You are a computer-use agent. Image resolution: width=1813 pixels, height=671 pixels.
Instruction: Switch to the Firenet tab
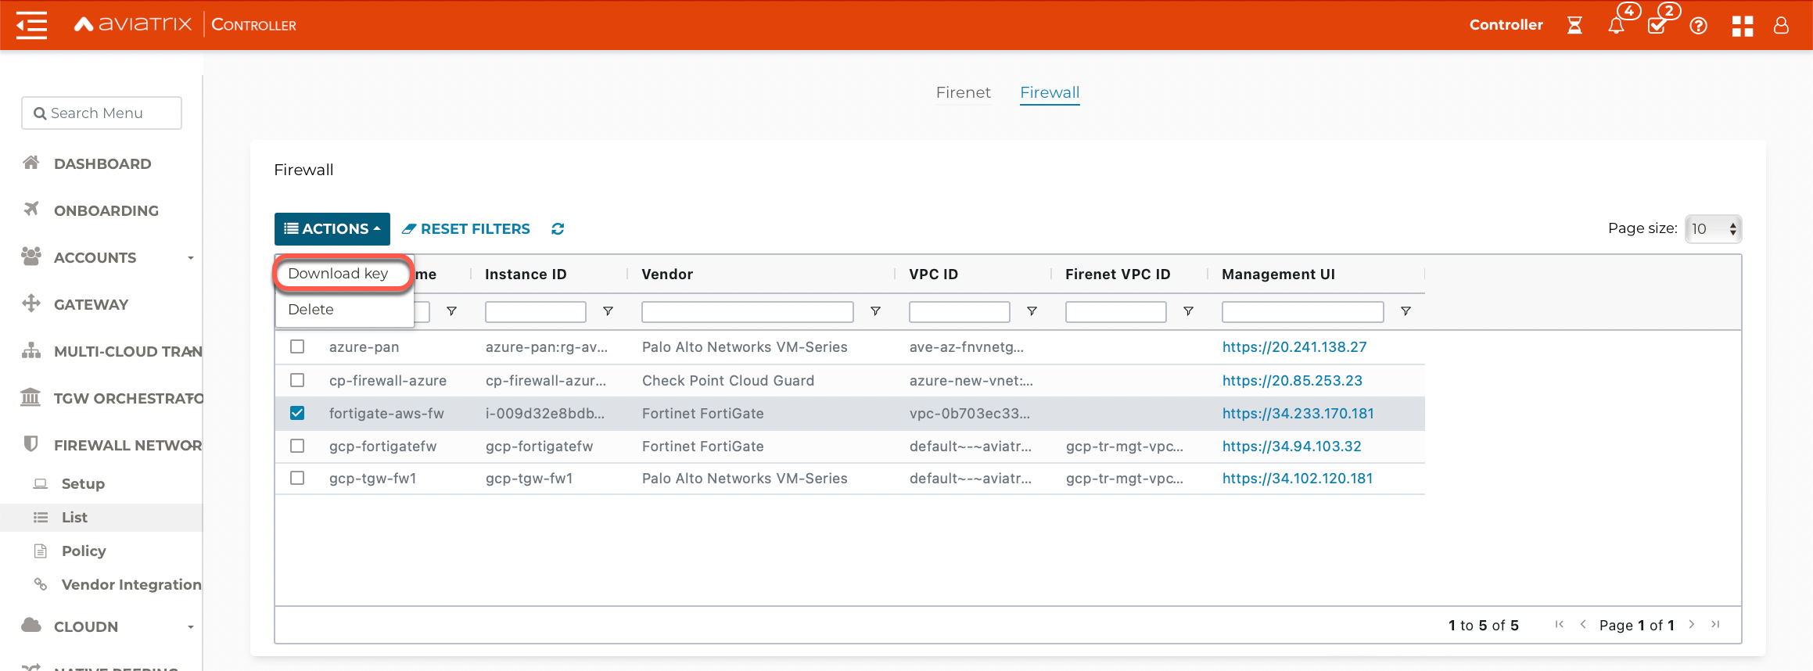coord(963,92)
